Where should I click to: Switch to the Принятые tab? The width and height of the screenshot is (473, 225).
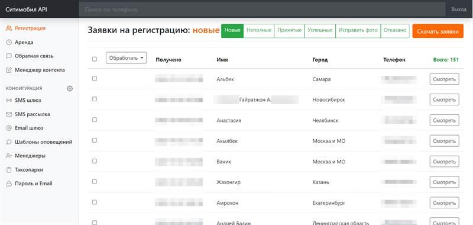pos(290,31)
